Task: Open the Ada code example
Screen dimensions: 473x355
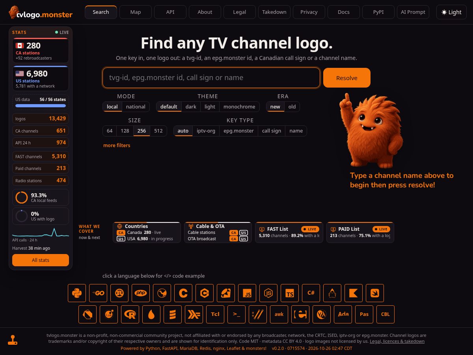Action: tap(343, 314)
